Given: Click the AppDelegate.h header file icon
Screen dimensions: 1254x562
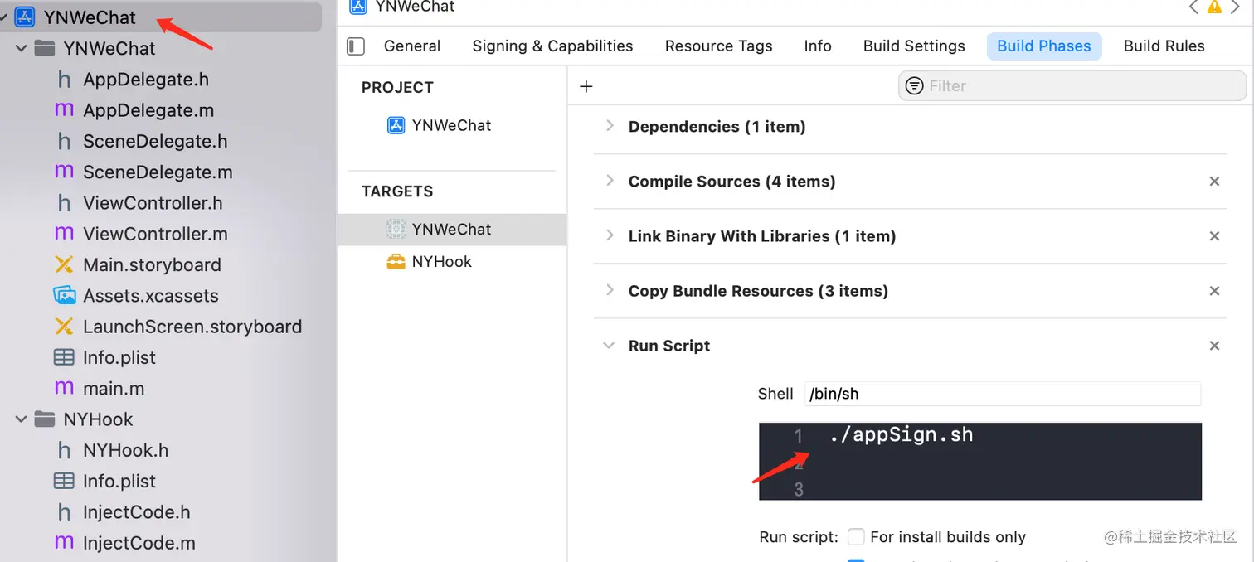Looking at the screenshot, I should tap(64, 80).
